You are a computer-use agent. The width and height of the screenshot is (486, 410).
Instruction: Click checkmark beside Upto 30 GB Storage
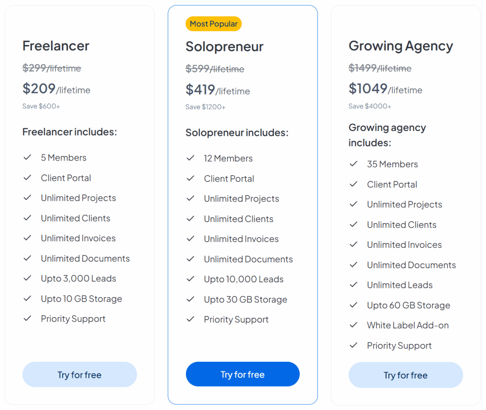point(190,299)
